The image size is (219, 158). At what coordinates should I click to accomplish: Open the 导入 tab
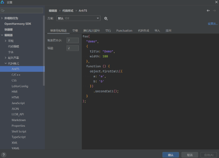coord(157,31)
